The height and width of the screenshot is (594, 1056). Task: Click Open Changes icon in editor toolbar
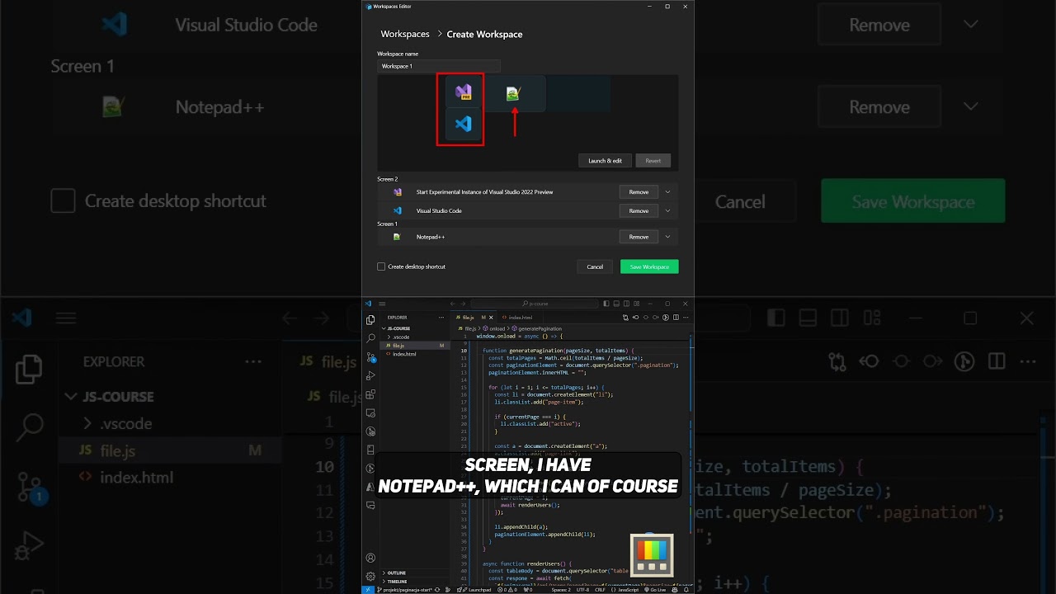pos(625,317)
